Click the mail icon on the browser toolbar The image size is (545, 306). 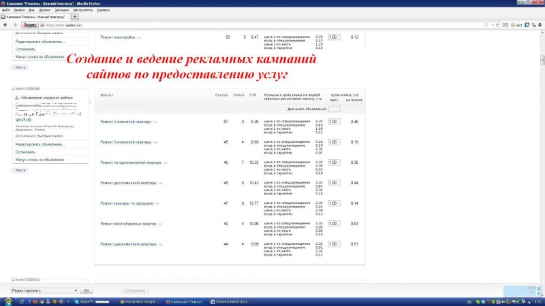click(505, 25)
